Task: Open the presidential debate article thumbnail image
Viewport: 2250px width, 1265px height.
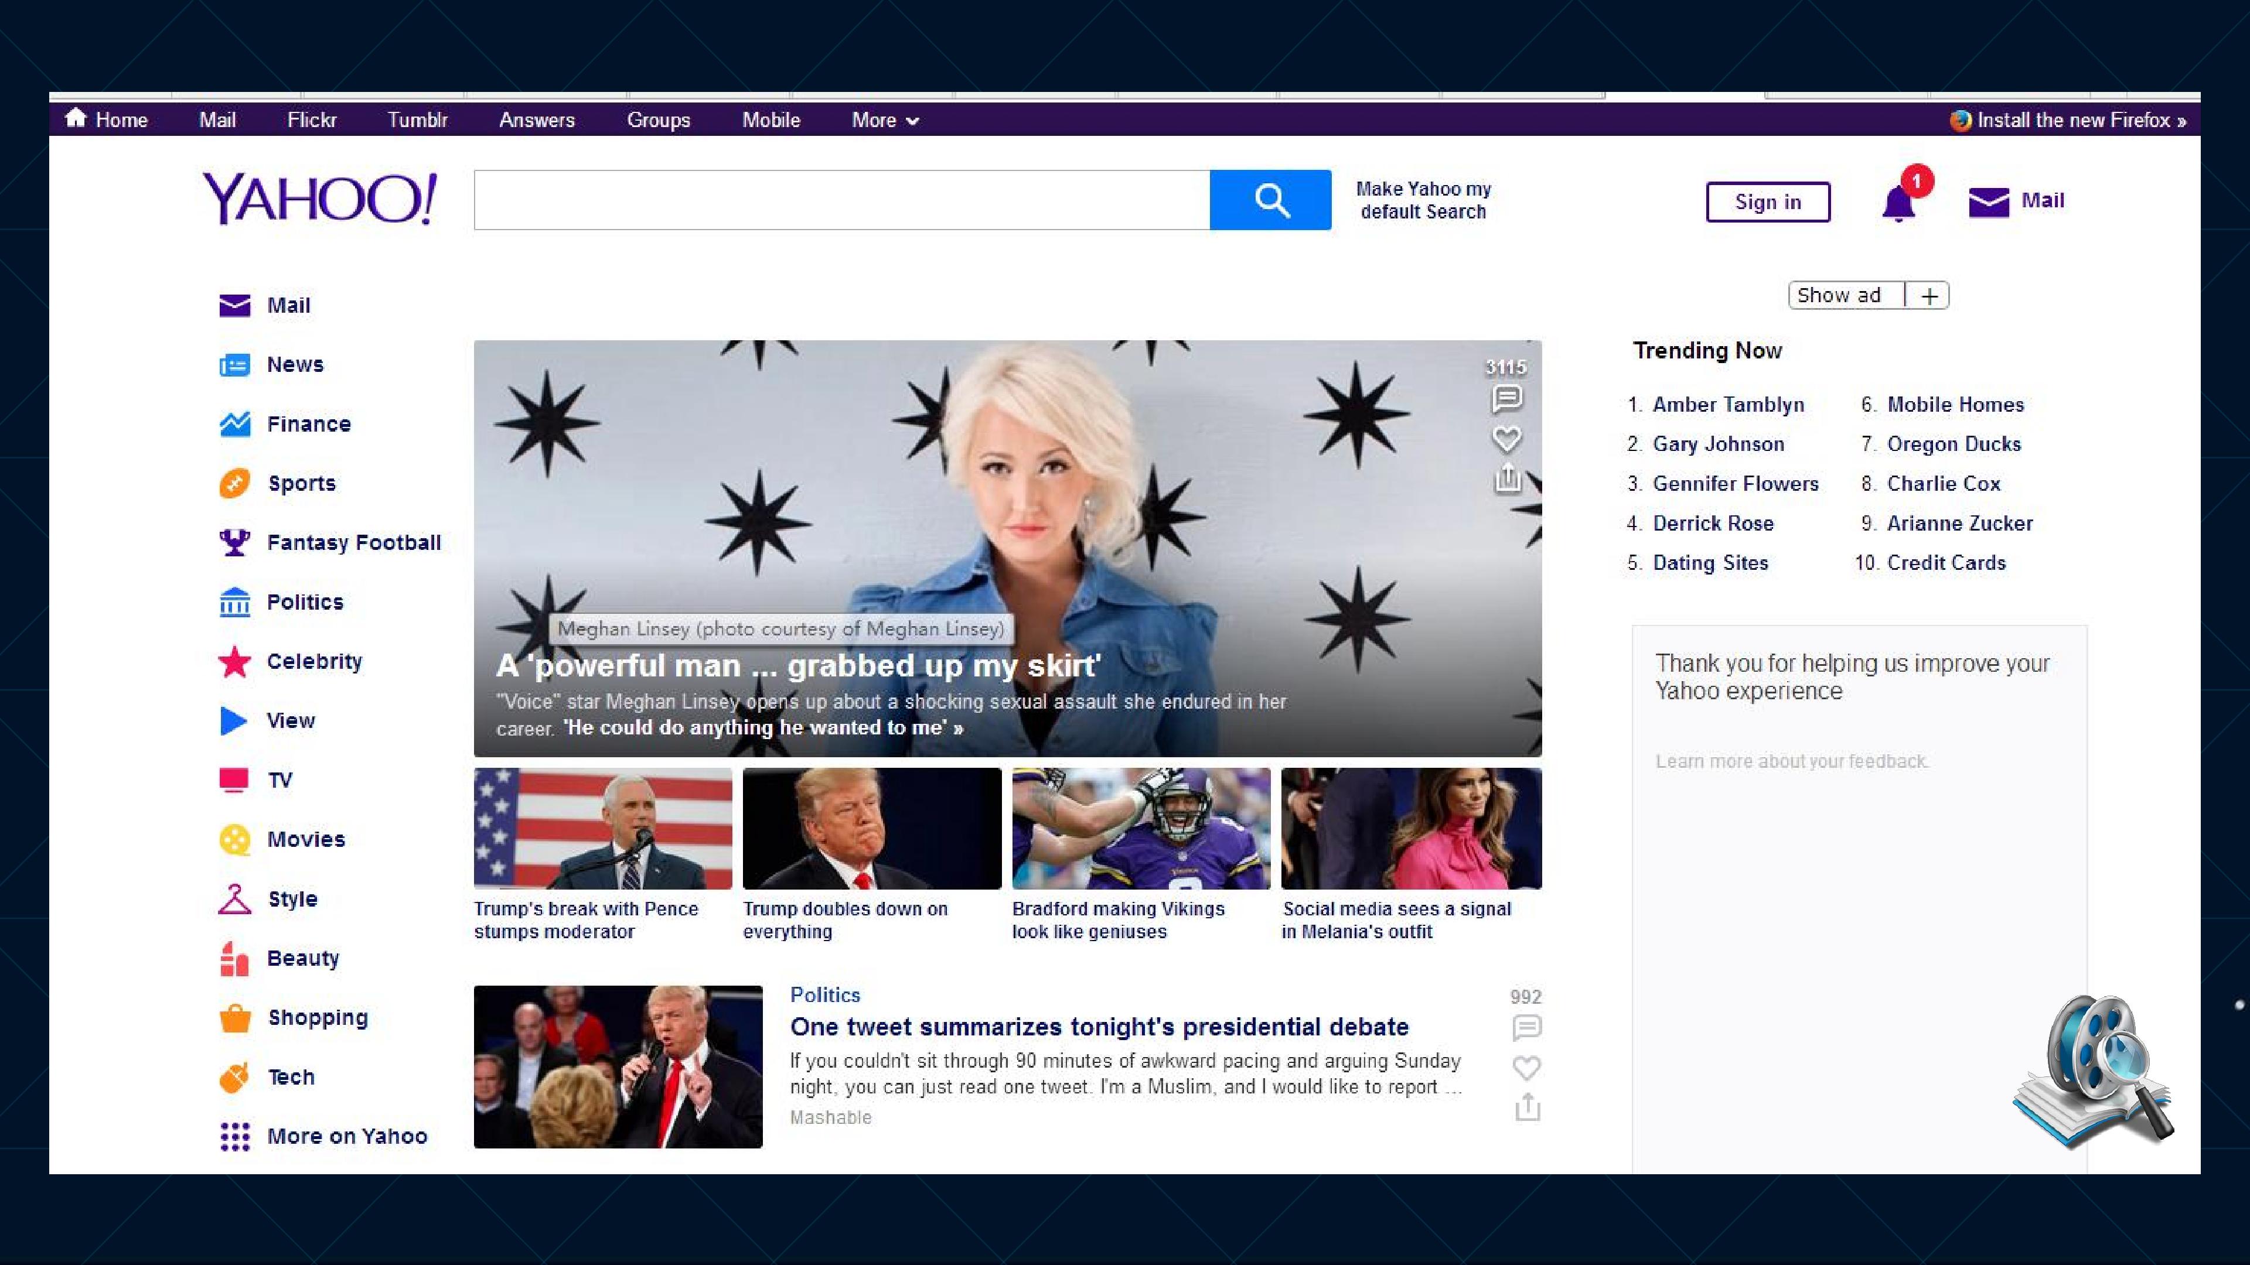Action: [618, 1067]
